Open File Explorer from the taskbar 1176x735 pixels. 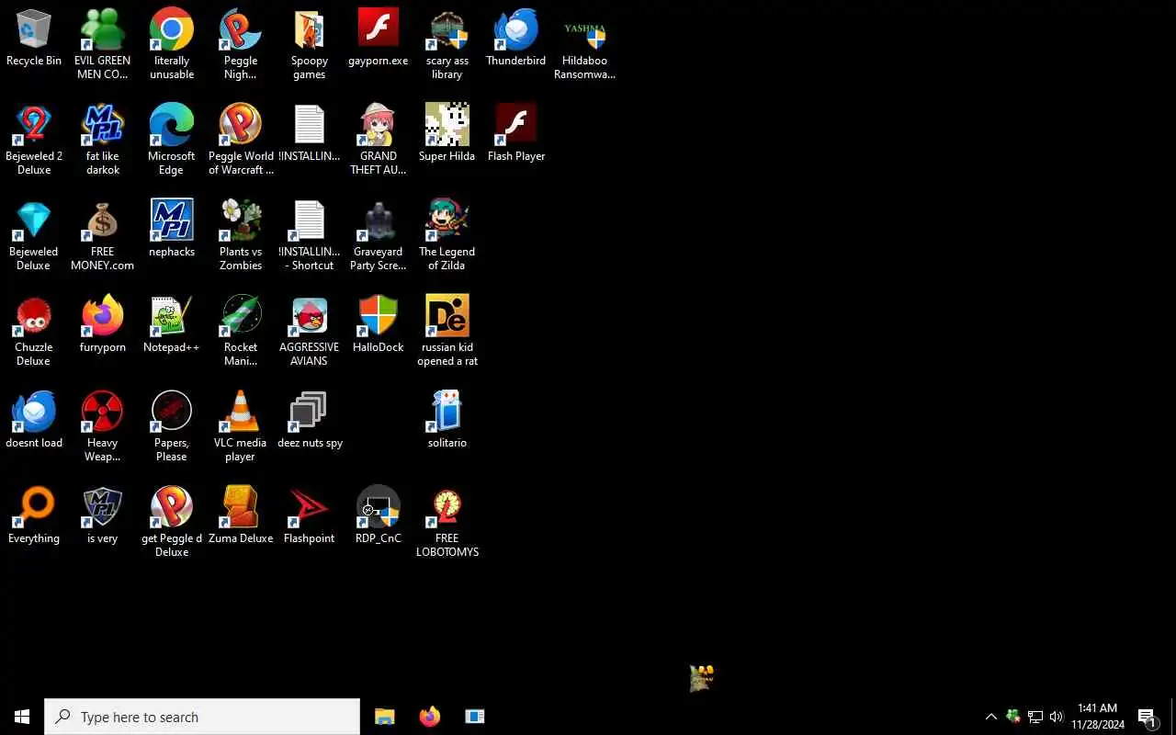[384, 717]
